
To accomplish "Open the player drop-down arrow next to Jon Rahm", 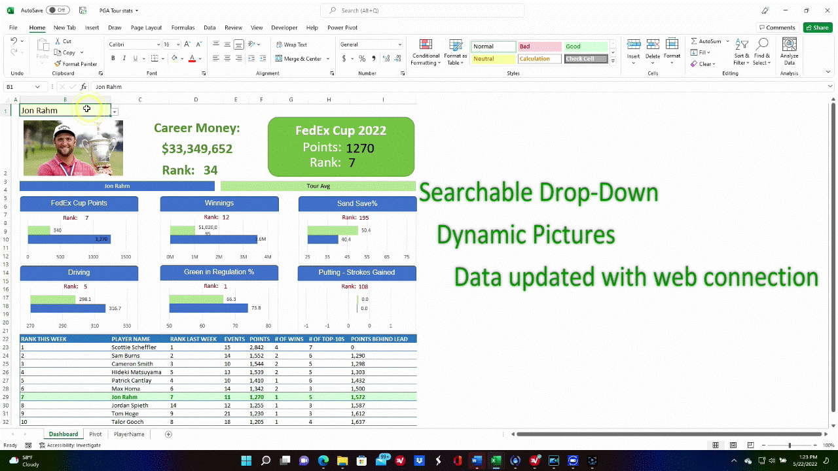I will point(115,111).
